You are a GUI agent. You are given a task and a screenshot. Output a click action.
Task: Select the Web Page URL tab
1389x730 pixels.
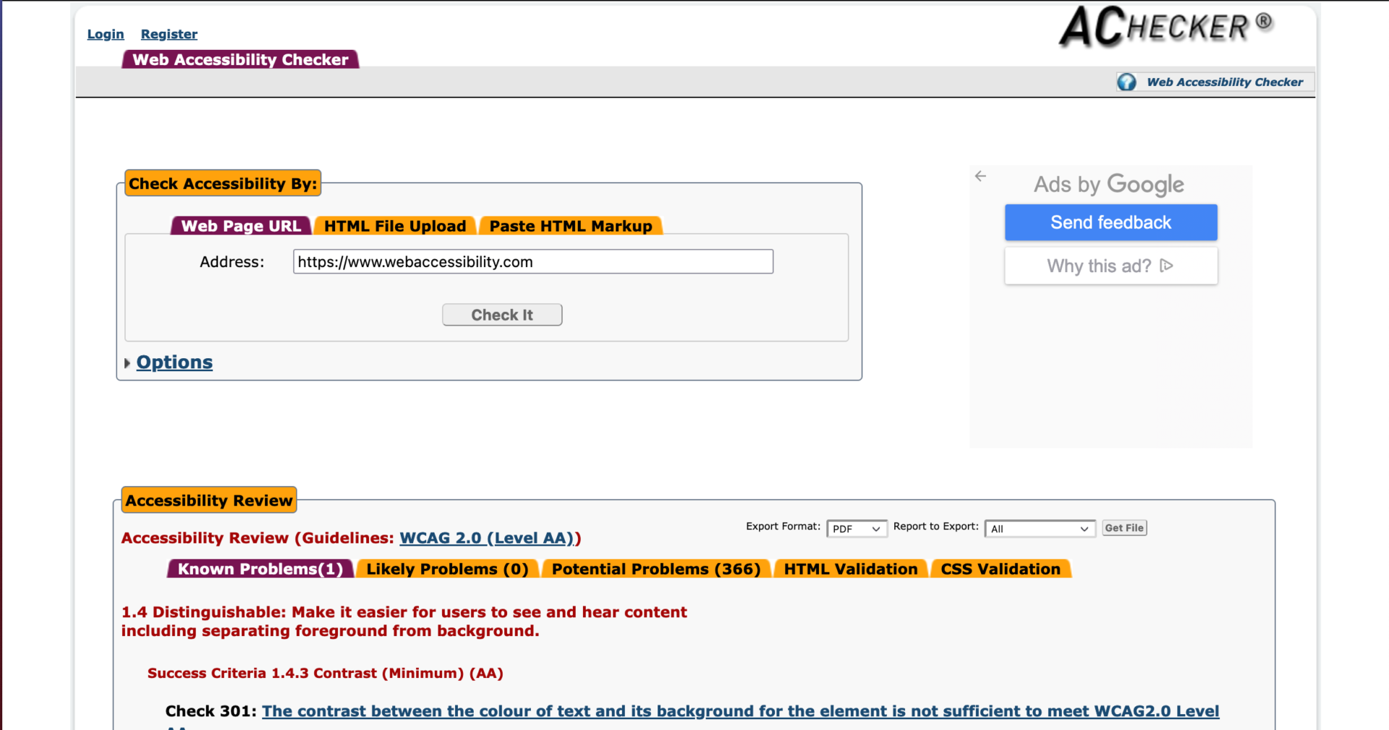tap(241, 225)
